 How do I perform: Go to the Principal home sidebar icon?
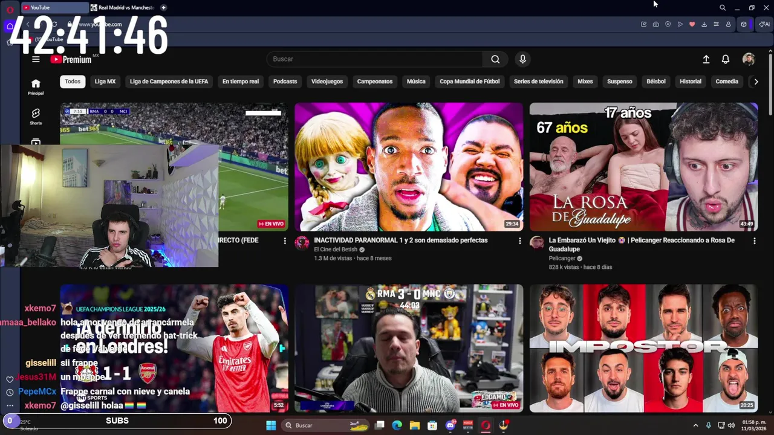pos(36,86)
